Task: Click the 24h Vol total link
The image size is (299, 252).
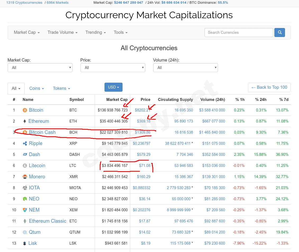Action: tap(174, 3)
